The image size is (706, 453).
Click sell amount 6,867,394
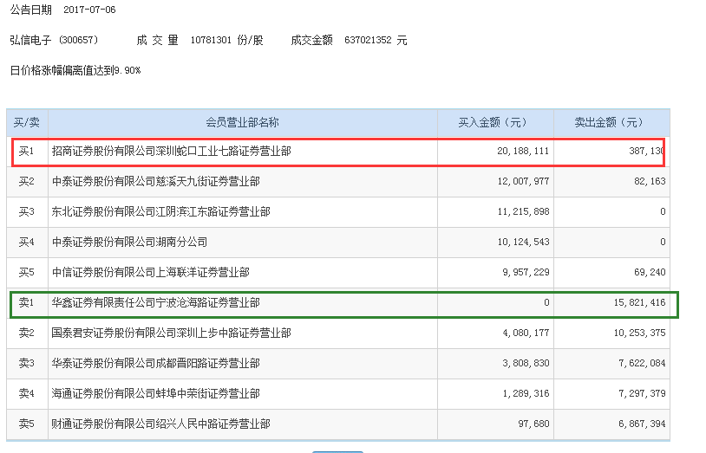(x=642, y=424)
